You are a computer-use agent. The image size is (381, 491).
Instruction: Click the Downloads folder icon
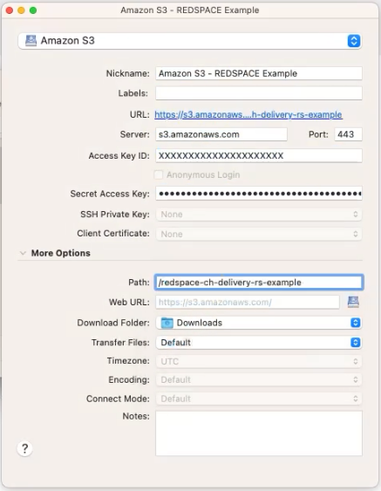167,323
